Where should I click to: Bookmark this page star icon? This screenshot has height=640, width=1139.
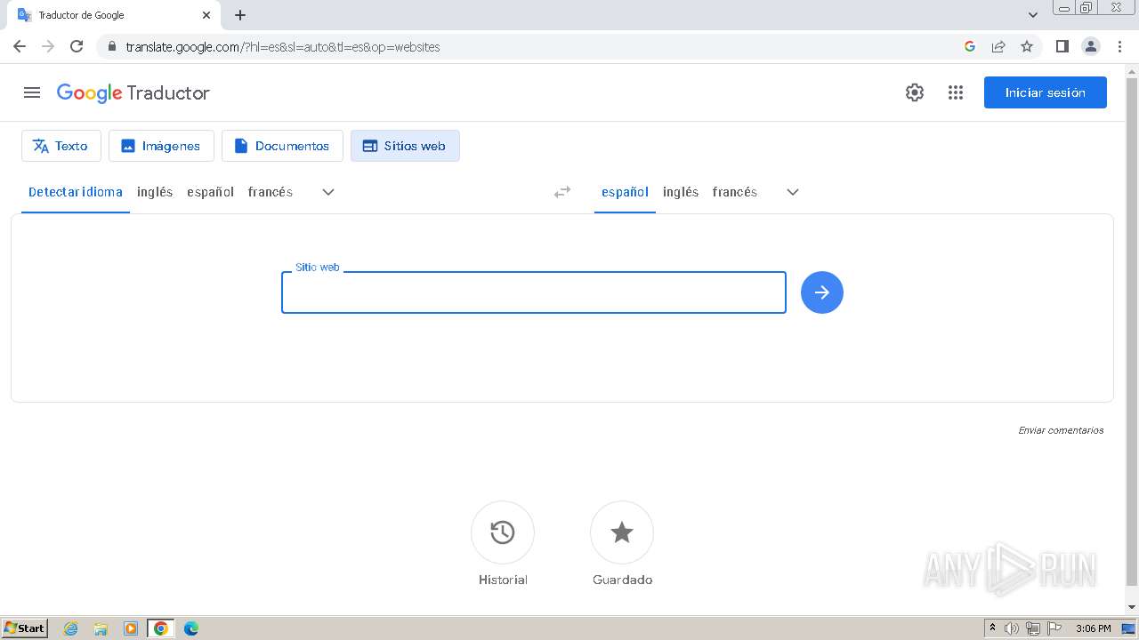click(x=1027, y=46)
